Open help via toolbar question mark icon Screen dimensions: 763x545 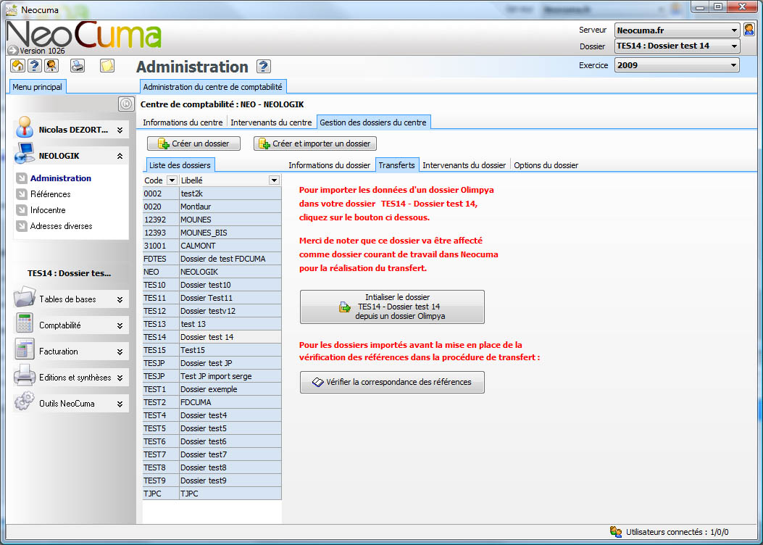coord(35,66)
